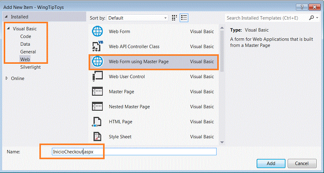Click the template list scrollbar down arrow
Image resolution: width=324 pixels, height=173 pixels.
[222, 142]
